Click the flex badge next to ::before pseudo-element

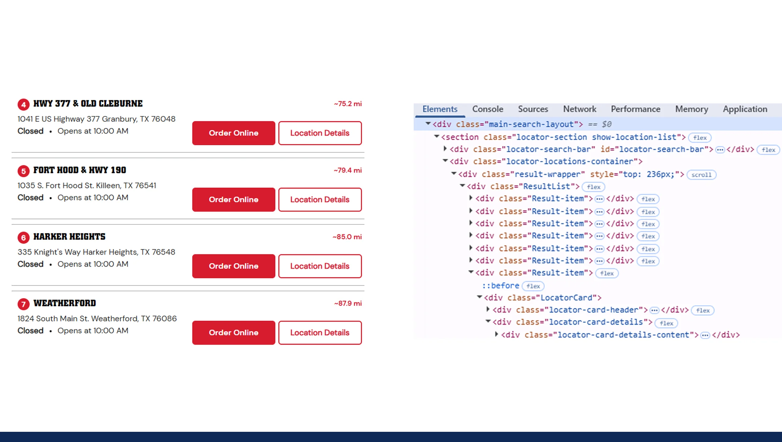(x=533, y=286)
